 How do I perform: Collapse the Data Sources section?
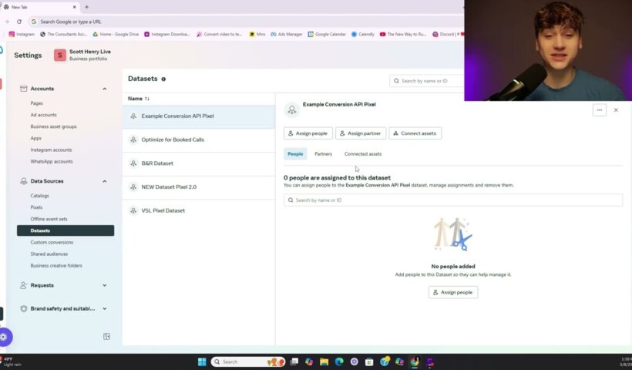pyautogui.click(x=105, y=181)
